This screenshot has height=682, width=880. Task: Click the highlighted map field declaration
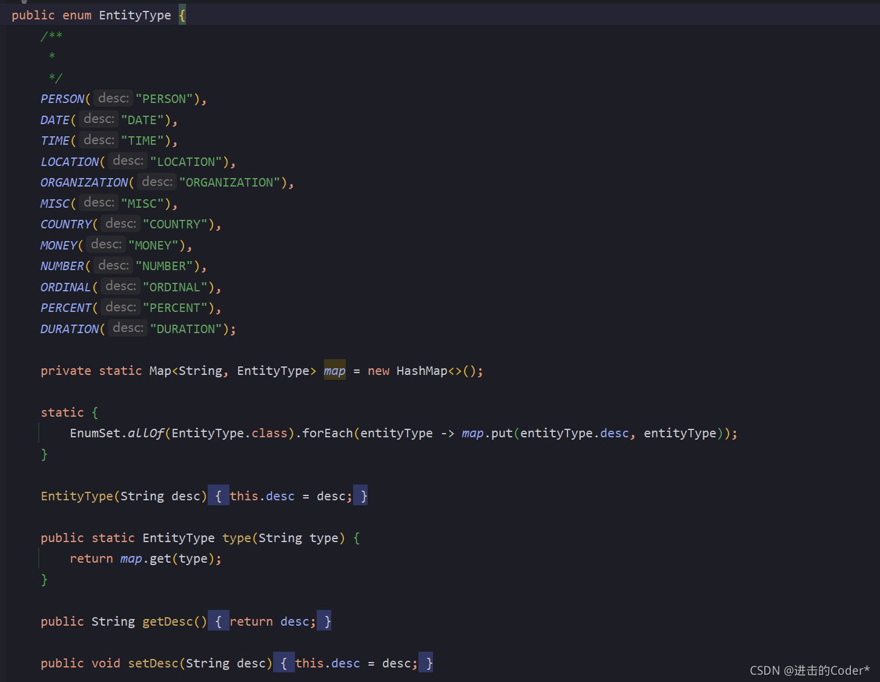click(335, 371)
